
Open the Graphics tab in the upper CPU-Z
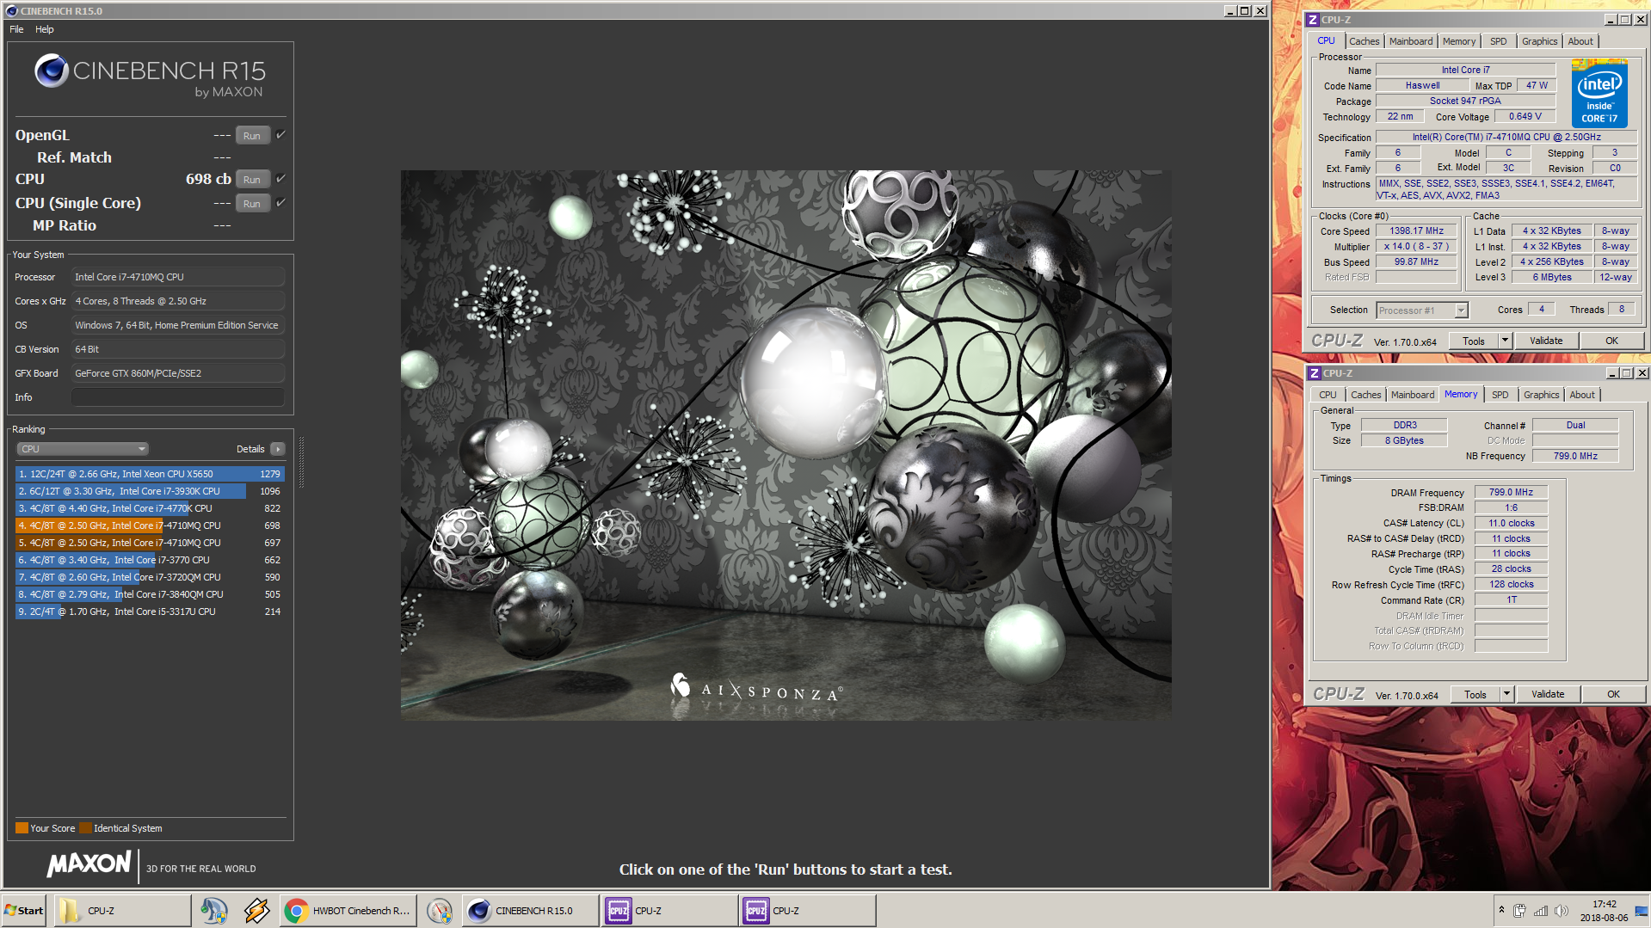coord(1539,41)
